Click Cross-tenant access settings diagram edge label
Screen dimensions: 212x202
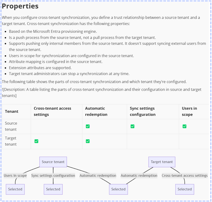[x=185, y=176]
